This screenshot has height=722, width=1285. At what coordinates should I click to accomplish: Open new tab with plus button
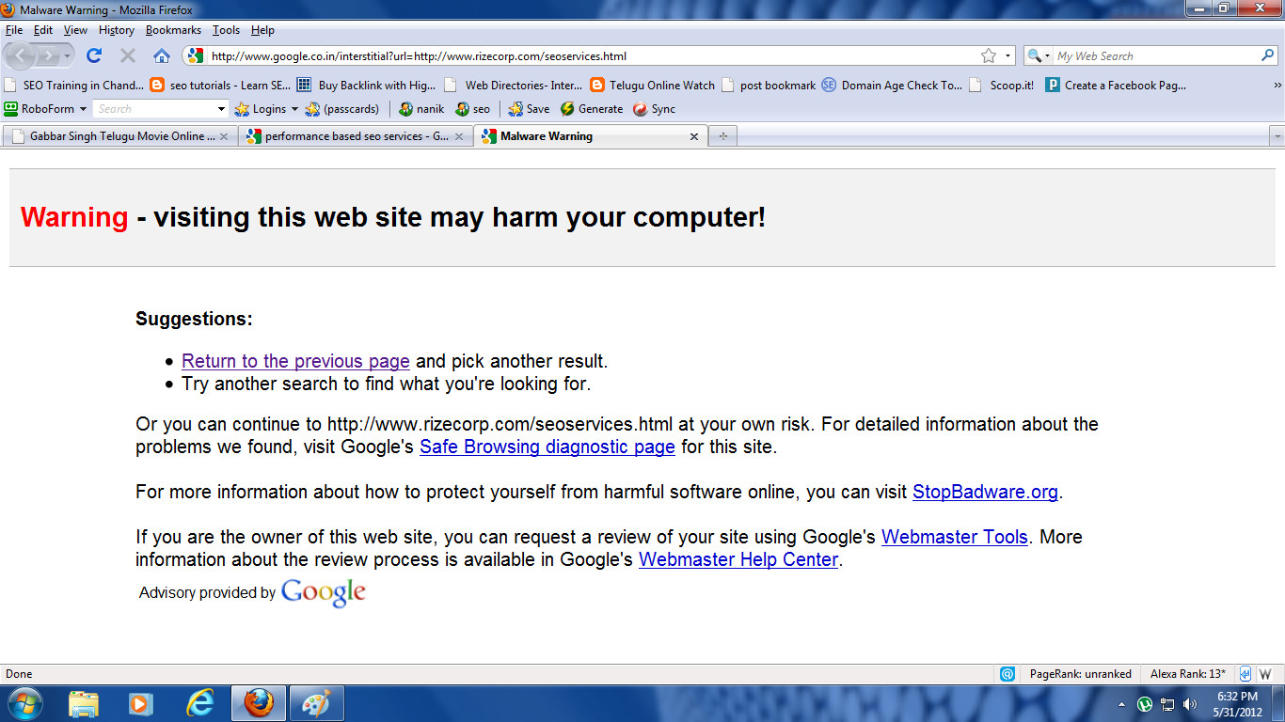[x=722, y=136]
